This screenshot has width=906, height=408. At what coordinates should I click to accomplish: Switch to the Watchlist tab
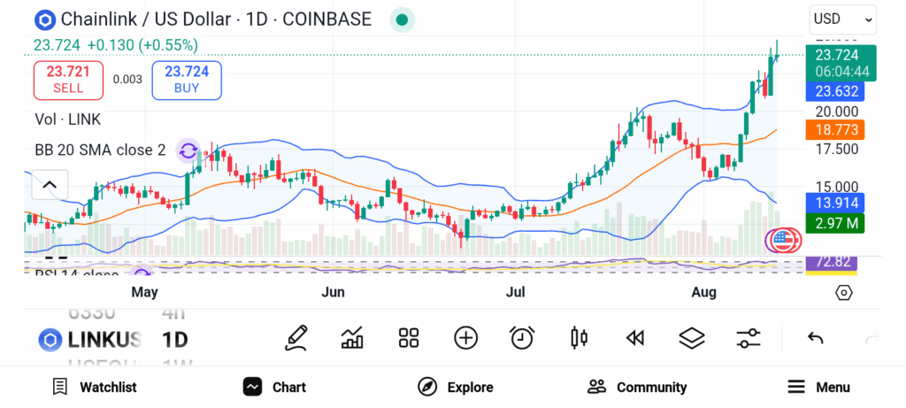pos(95,387)
